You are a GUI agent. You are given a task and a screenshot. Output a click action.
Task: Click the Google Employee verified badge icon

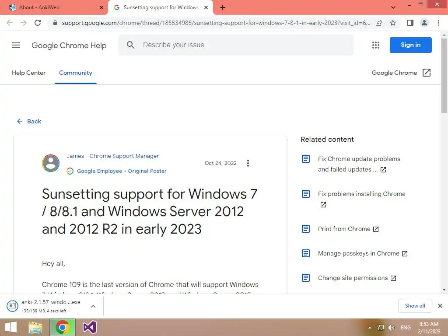[x=70, y=171]
